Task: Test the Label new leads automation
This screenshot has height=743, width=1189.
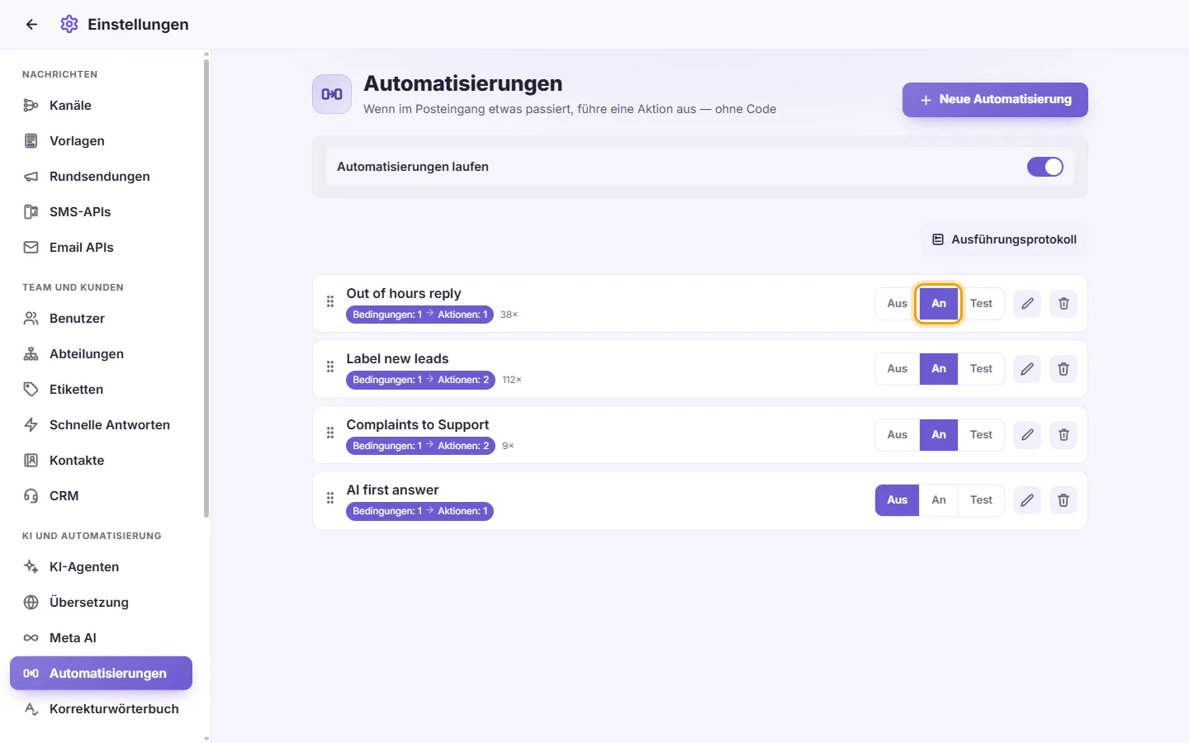Action: pyautogui.click(x=981, y=369)
